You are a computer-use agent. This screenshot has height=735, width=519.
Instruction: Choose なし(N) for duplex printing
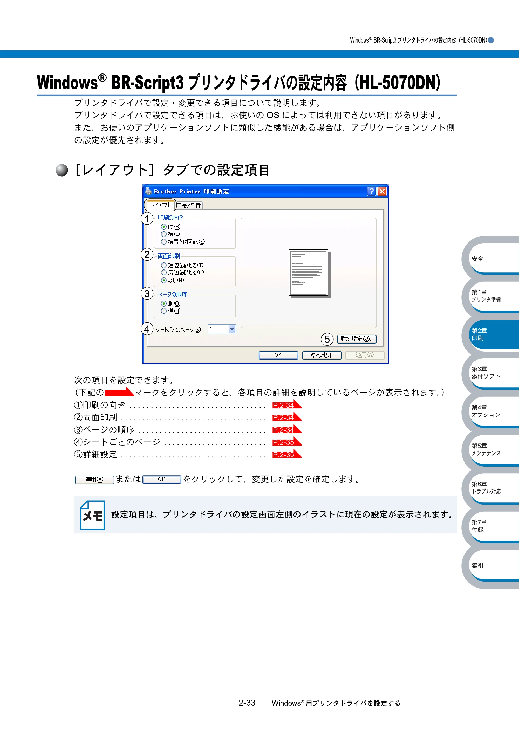point(164,280)
